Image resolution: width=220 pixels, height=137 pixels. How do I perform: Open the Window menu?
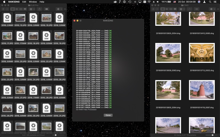point(33,2)
